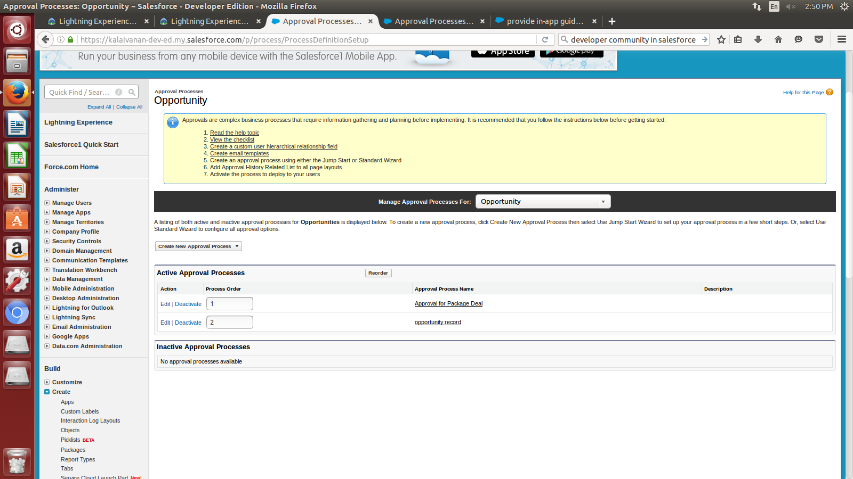Viewport: 853px width, 479px height.
Task: Open Force.com Home in the sidebar
Action: (x=71, y=167)
